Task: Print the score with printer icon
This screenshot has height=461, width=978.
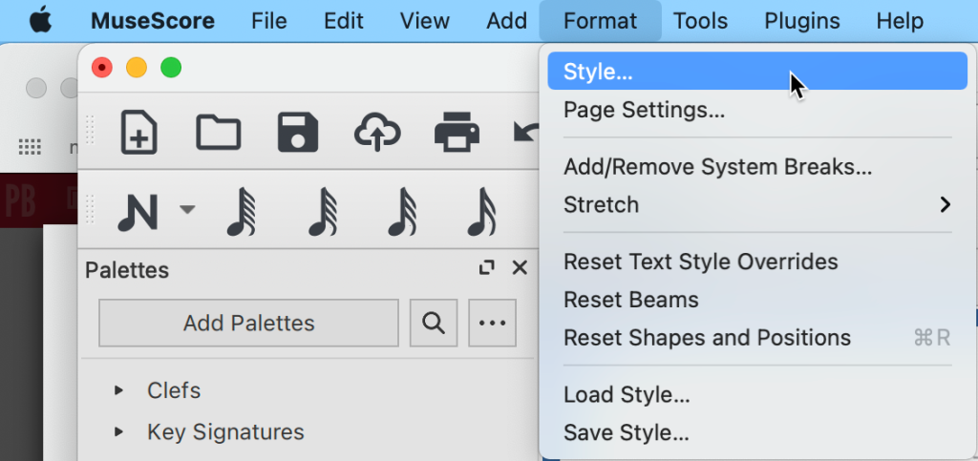Action: pyautogui.click(x=457, y=132)
